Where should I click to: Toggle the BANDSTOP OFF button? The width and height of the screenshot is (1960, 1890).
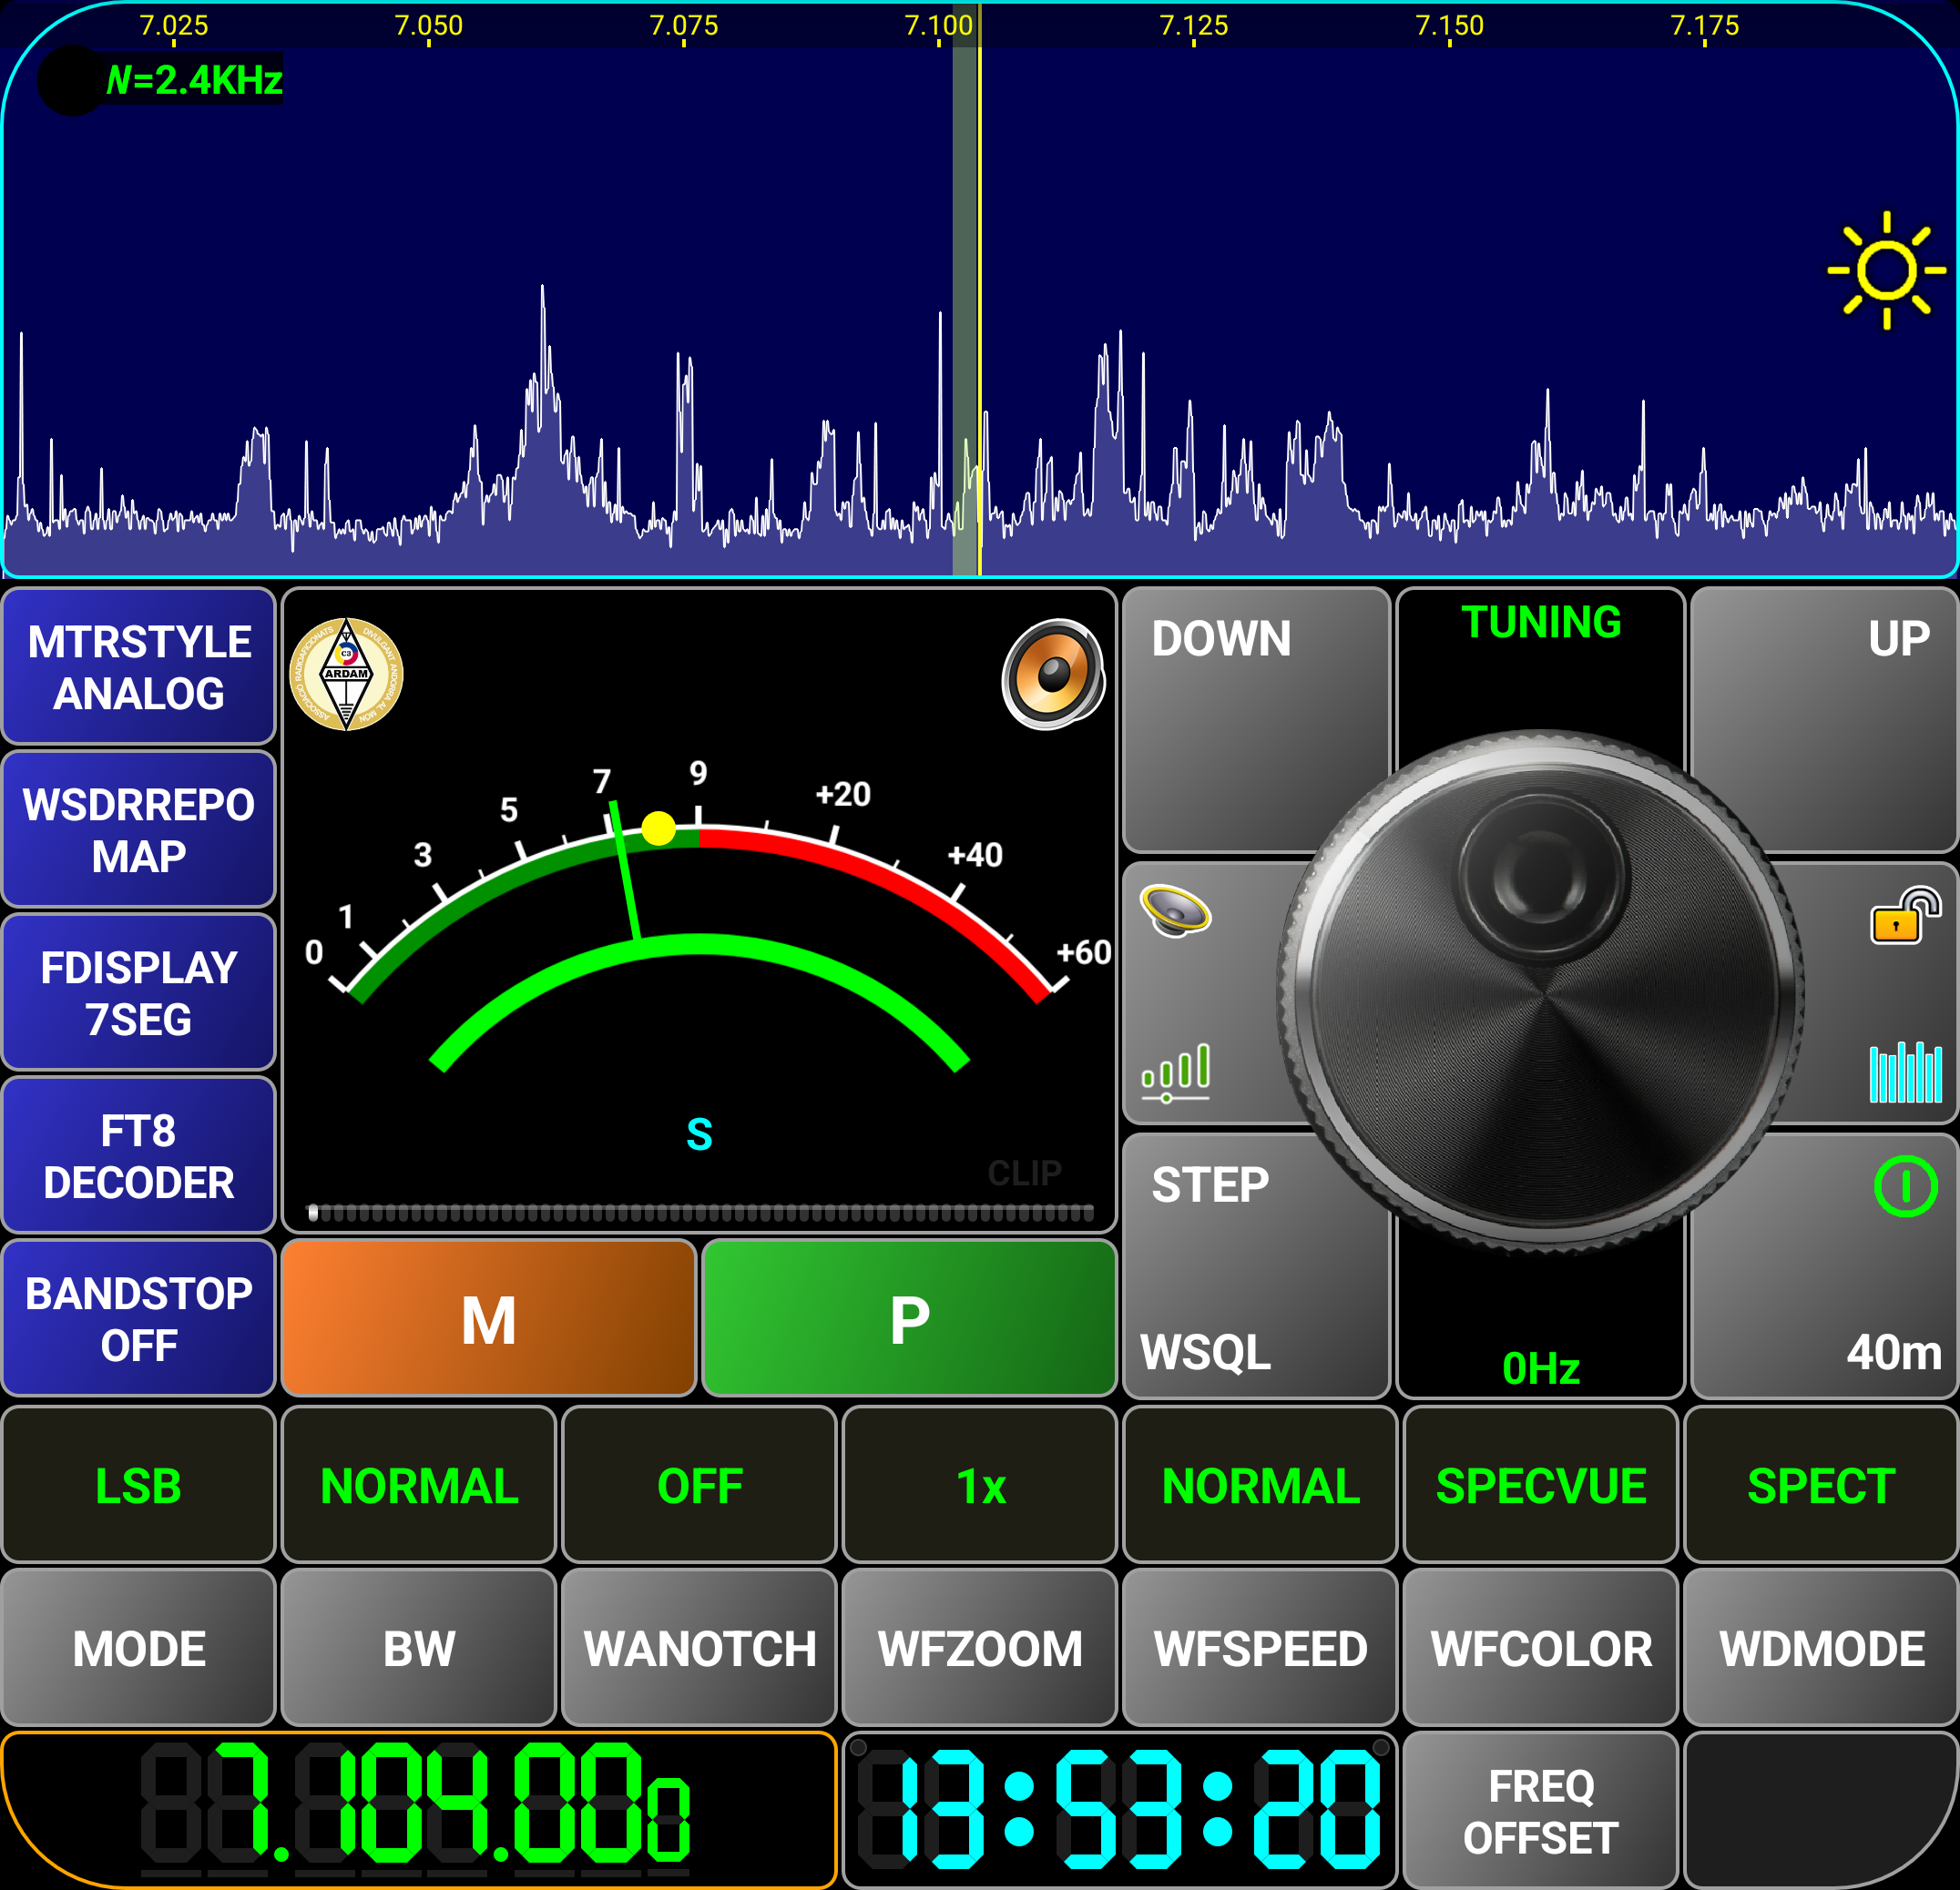[x=139, y=1318]
